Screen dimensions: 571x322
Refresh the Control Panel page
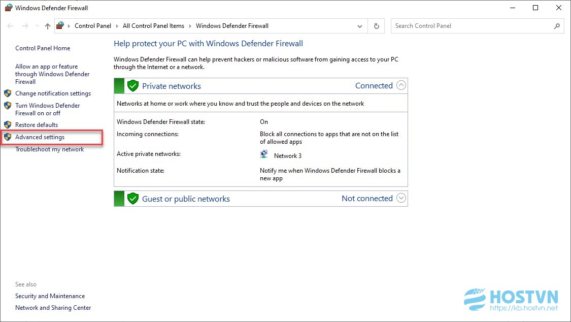coord(376,26)
